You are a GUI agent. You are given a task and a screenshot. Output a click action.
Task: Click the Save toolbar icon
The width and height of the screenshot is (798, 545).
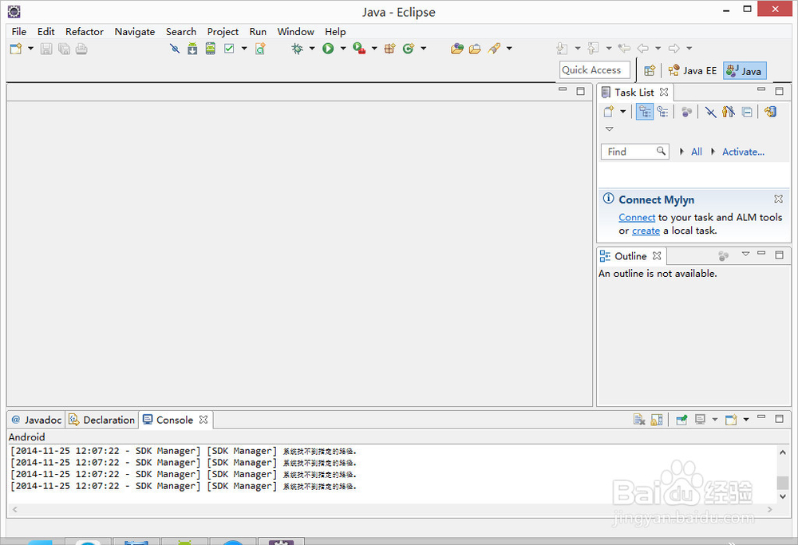click(46, 49)
